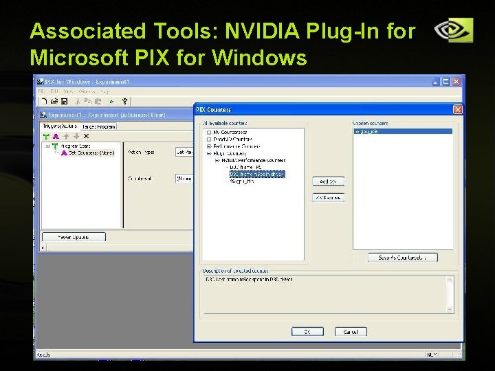495x371 pixels.
Task: Click OK in PIX Counters dialog
Action: click(307, 332)
